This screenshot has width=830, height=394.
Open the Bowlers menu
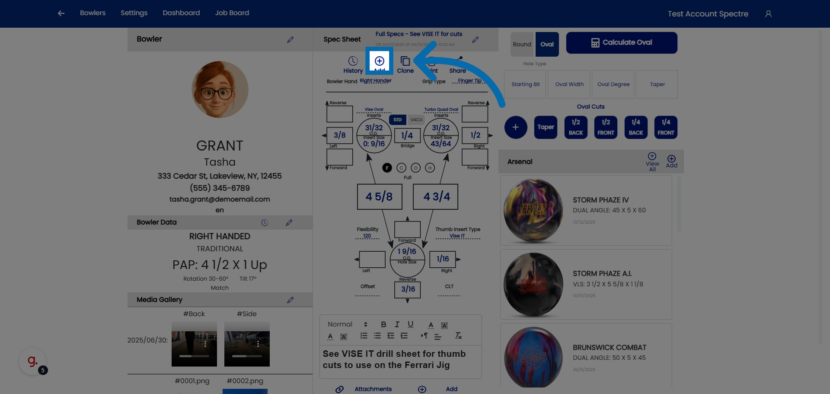pyautogui.click(x=93, y=13)
